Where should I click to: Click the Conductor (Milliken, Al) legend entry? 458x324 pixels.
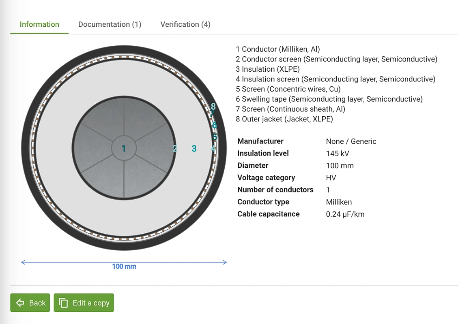pos(278,49)
